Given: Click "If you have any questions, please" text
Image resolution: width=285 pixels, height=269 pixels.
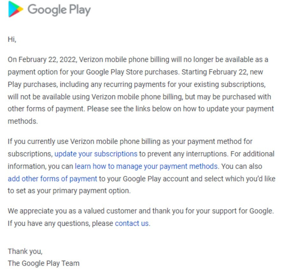Looking at the screenshot, I should tap(60, 224).
